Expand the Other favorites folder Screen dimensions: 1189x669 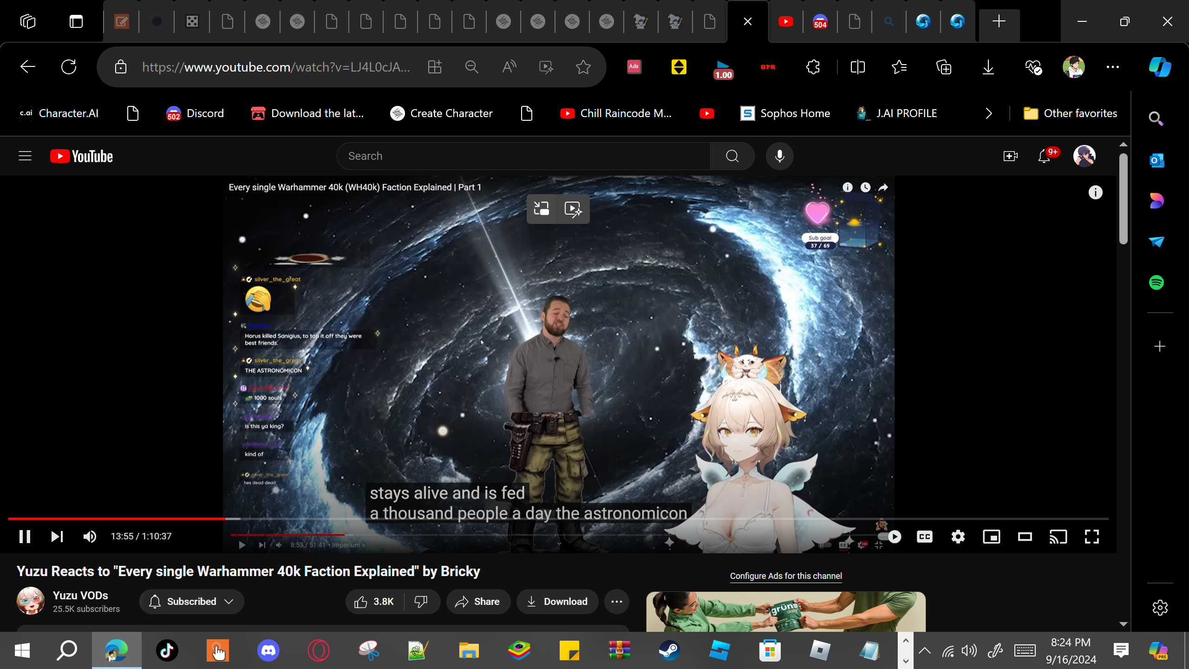click(x=1070, y=113)
